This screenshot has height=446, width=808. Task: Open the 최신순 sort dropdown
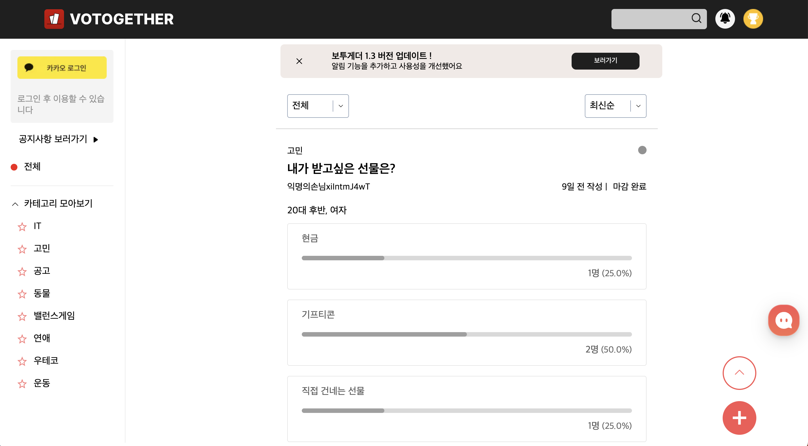coord(615,106)
